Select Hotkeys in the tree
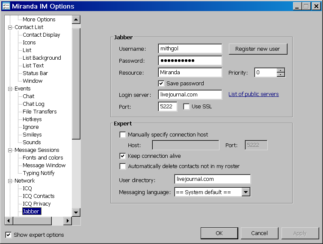The image size is (323, 244). point(32,119)
